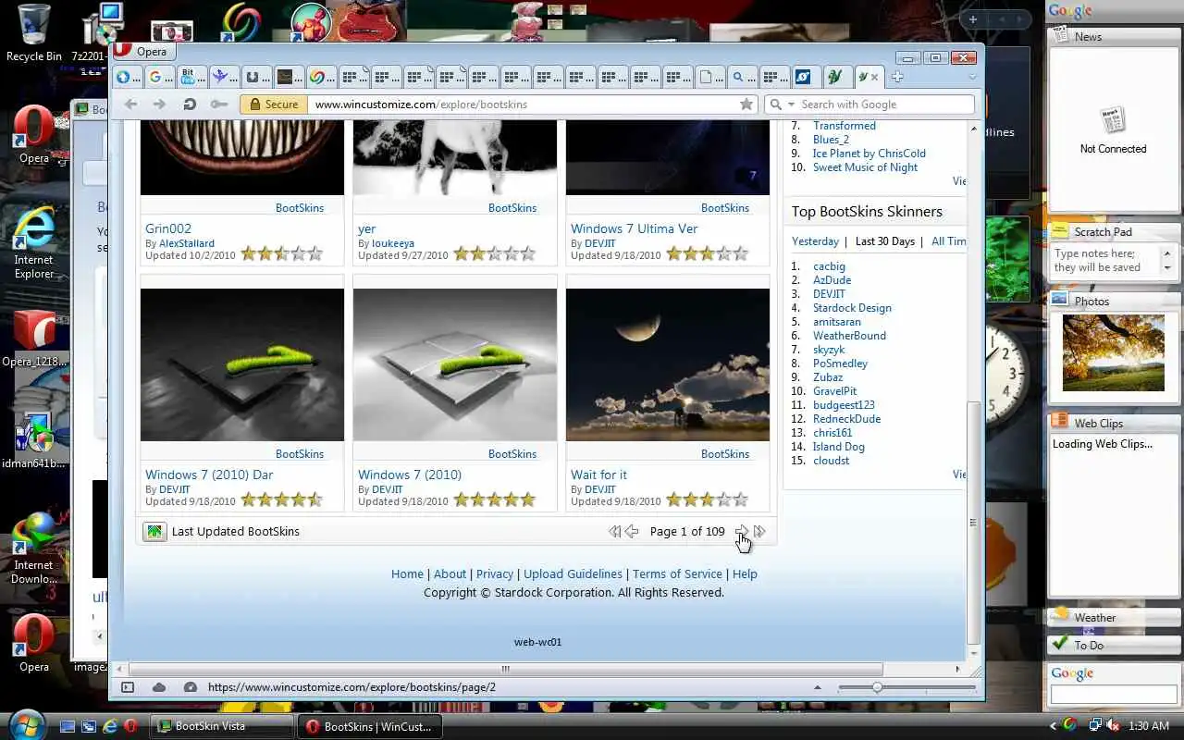Click the Search with Google field

point(883,105)
